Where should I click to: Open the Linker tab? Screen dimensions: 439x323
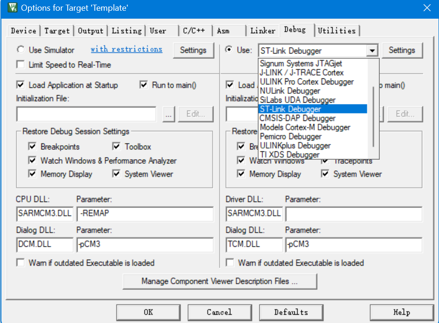(x=262, y=31)
